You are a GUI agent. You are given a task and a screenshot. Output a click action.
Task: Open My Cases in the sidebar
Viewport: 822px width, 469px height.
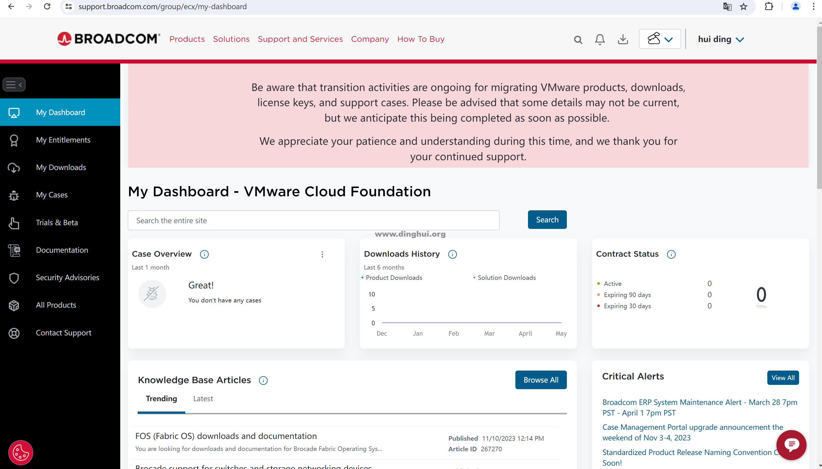coord(52,195)
